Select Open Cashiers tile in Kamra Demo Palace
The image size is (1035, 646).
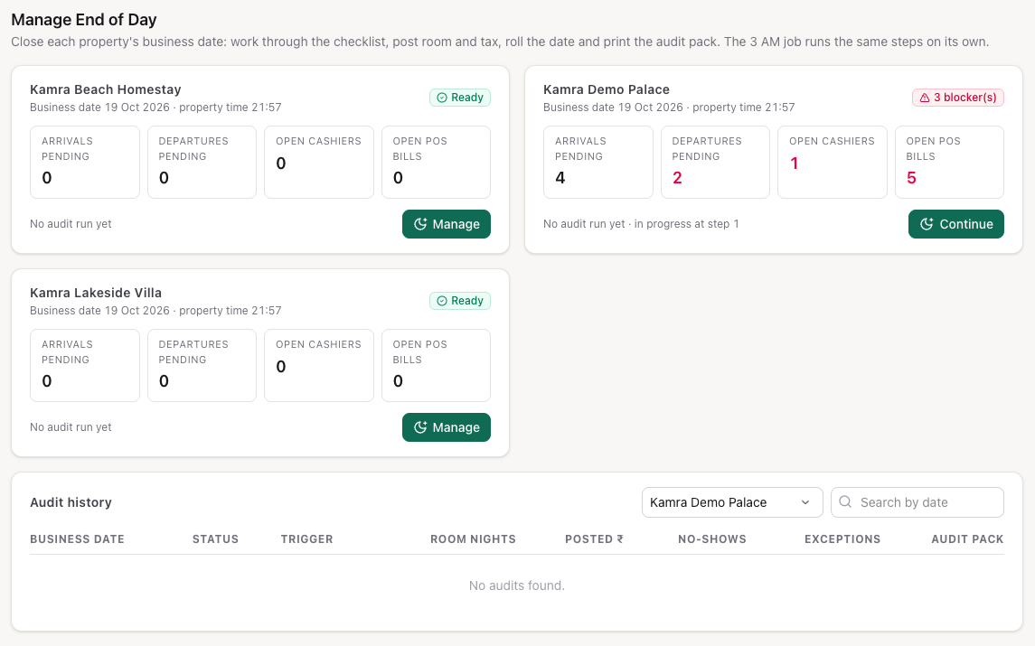point(833,163)
